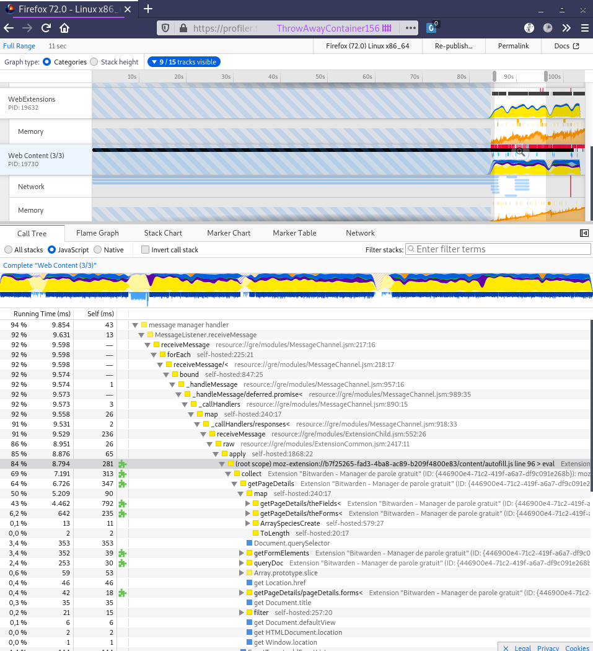Go back using browser back arrow
The width and height of the screenshot is (593, 651).
pos(9,29)
